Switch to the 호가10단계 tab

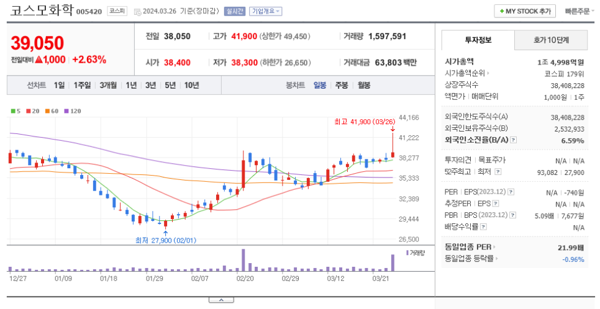point(551,40)
